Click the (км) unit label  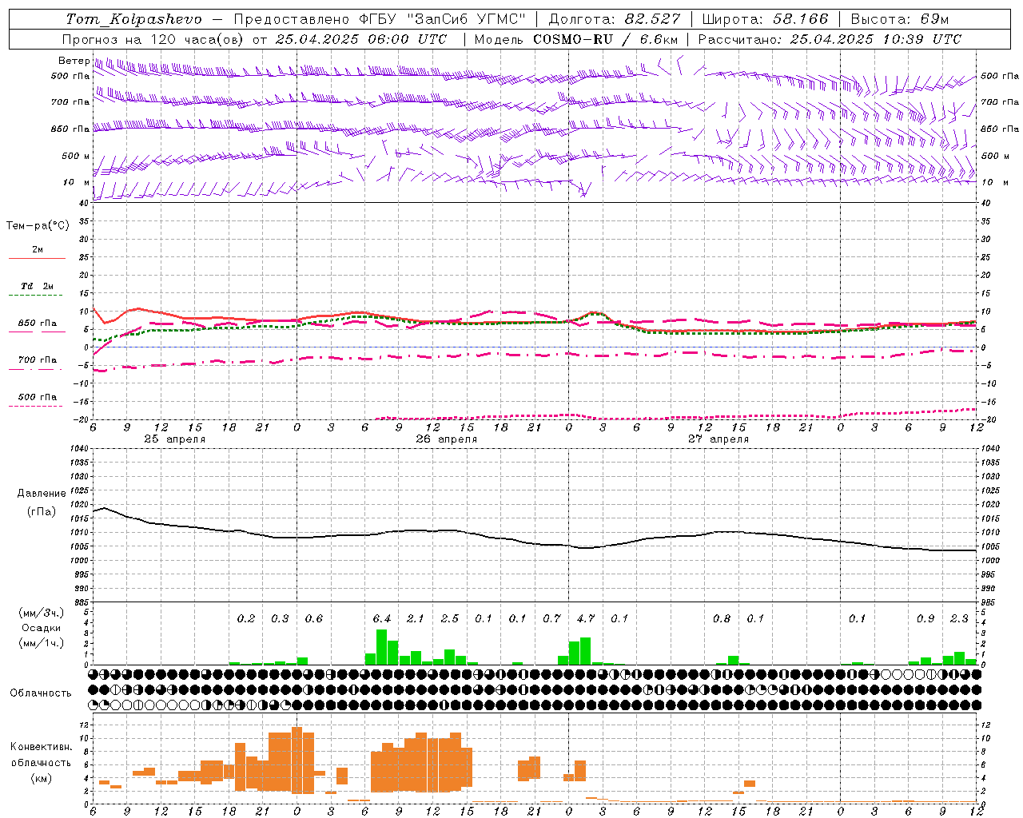[42, 778]
